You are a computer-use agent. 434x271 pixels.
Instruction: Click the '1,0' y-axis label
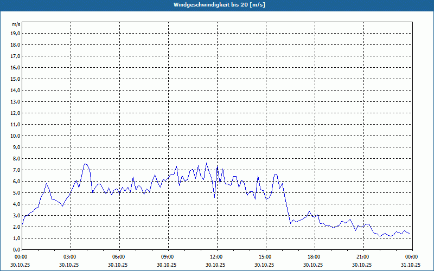point(16,238)
